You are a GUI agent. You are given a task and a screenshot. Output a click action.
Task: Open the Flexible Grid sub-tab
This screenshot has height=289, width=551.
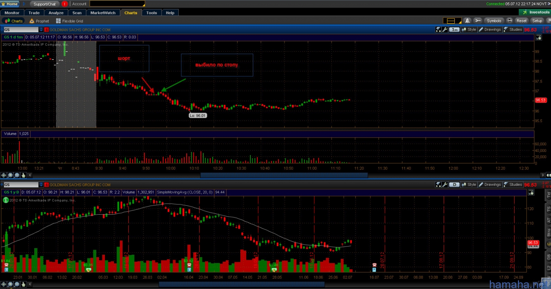pos(69,21)
